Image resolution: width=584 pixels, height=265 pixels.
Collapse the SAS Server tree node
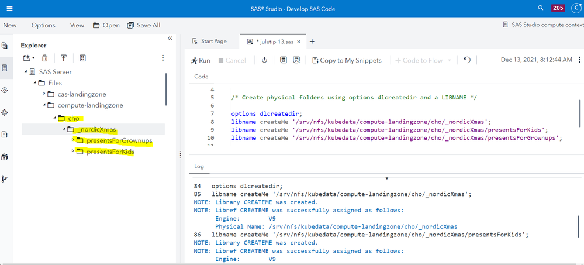(x=26, y=71)
